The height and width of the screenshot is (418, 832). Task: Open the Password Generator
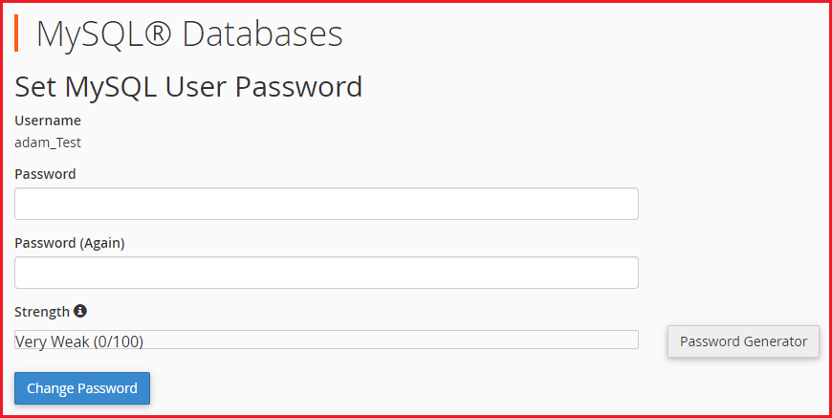point(743,341)
